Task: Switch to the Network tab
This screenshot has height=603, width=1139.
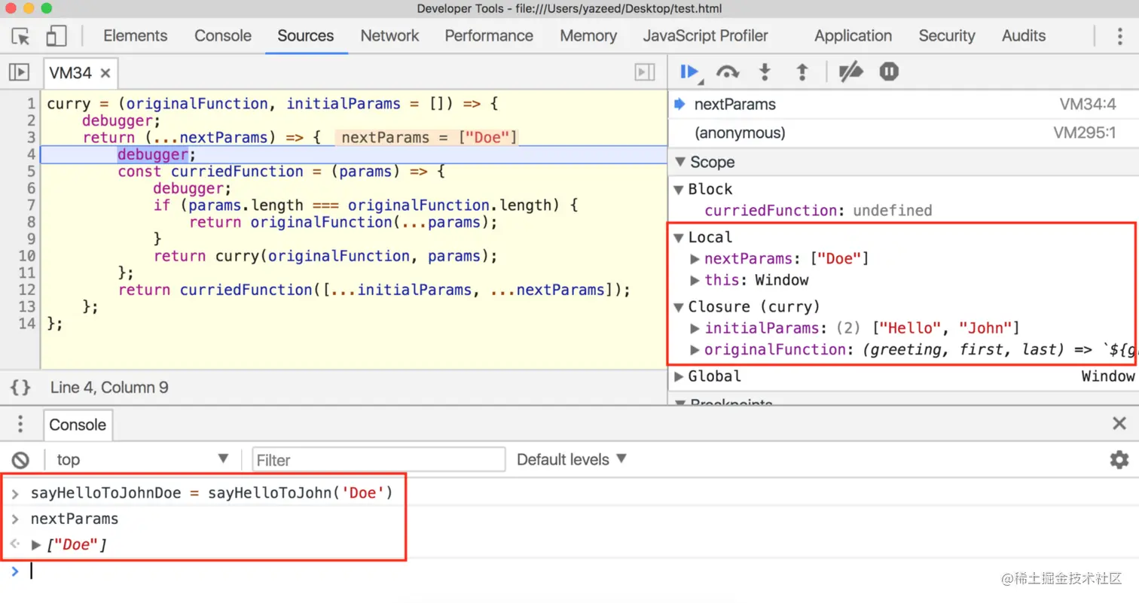Action: click(x=389, y=35)
